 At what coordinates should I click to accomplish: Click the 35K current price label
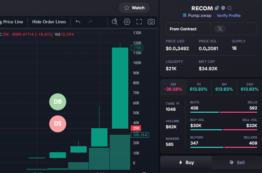(136, 128)
